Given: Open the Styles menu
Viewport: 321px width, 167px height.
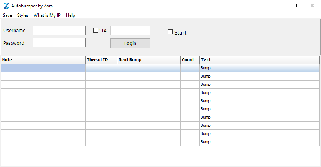Looking at the screenshot, I should pos(23,15).
